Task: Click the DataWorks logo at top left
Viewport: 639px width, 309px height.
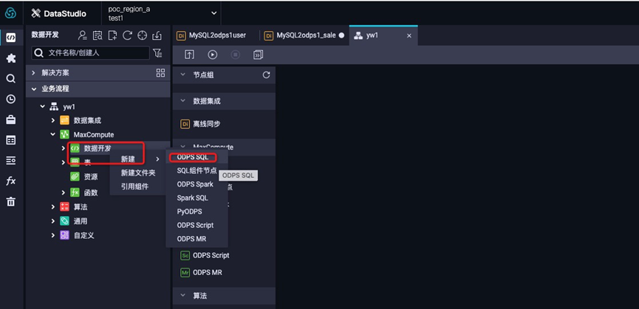Action: pos(10,13)
